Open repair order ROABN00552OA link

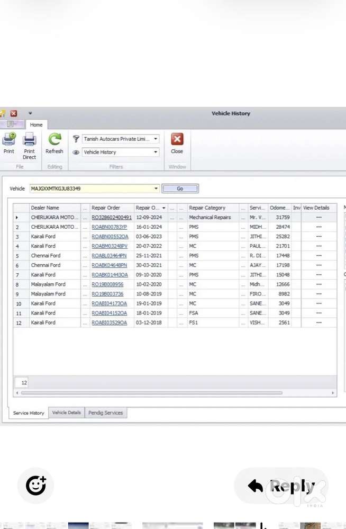[x=110, y=237]
